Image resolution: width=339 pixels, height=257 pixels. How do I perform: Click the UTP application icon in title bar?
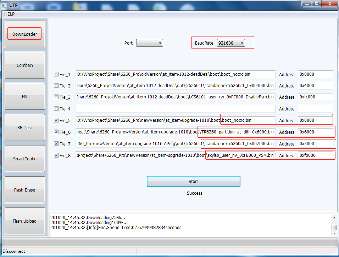pos(5,5)
